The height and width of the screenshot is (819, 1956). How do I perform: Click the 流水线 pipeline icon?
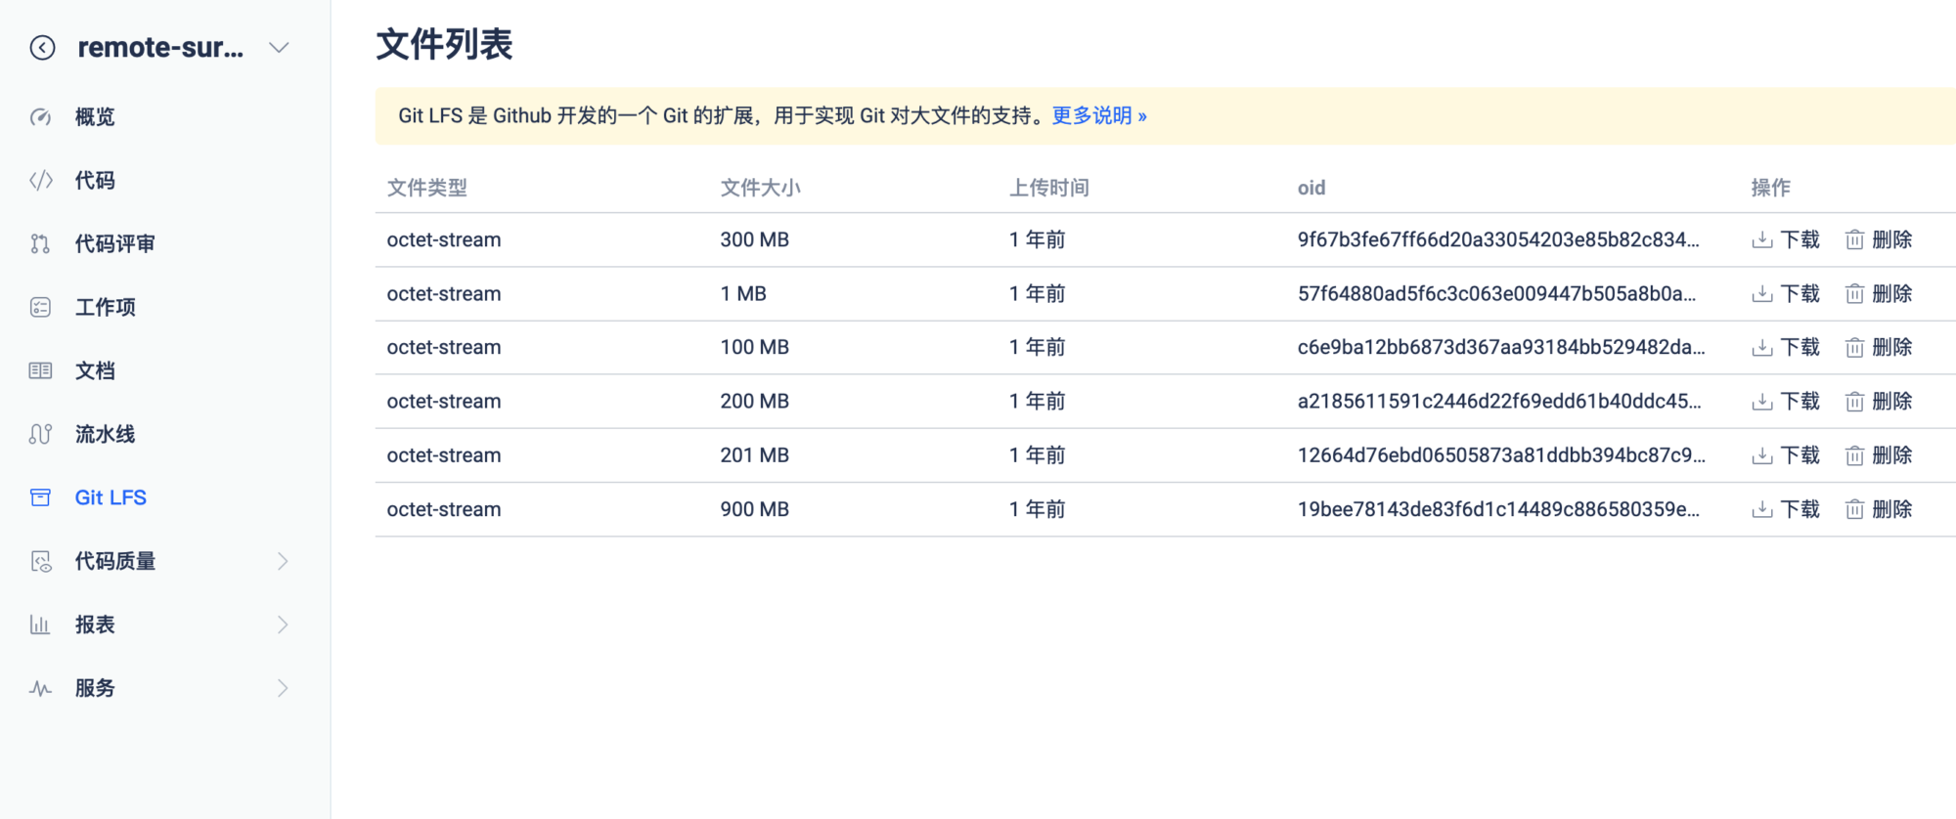pyautogui.click(x=40, y=434)
